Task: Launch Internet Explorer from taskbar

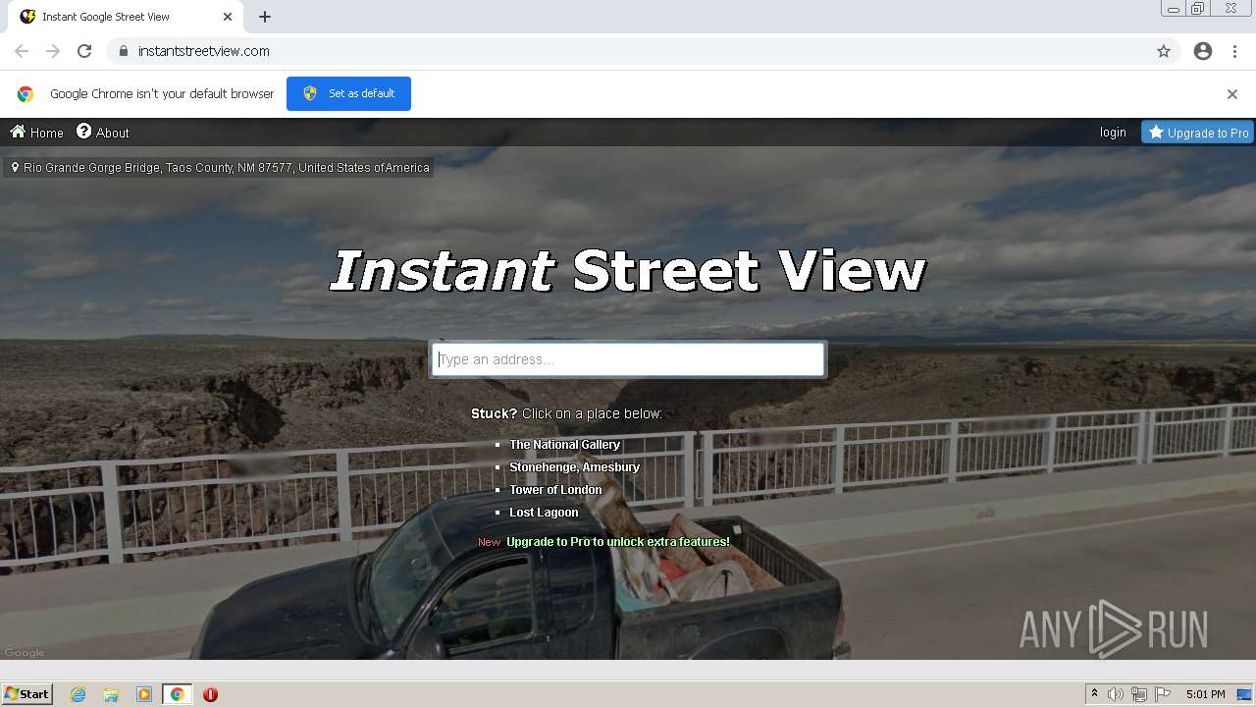Action: (x=78, y=694)
